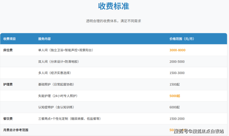229x136 pixels.
Task: Click the 基础照护 service description
Action: click(x=56, y=84)
